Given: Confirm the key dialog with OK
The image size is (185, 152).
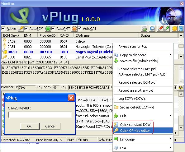Looking at the screenshot, I should coord(30,126).
